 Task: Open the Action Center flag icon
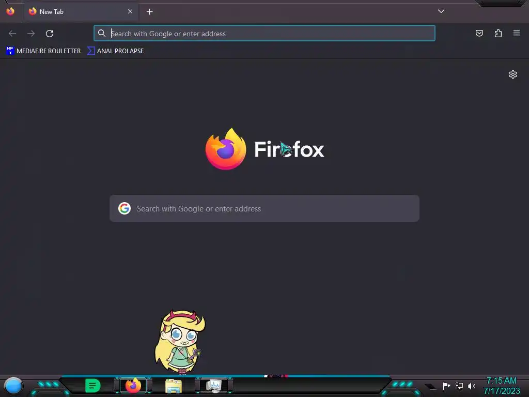(x=446, y=386)
